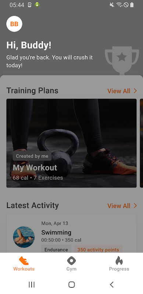Image resolution: width=143 pixels, height=294 pixels.
Task: Switch to the Gym tab label
Action: 71,269
